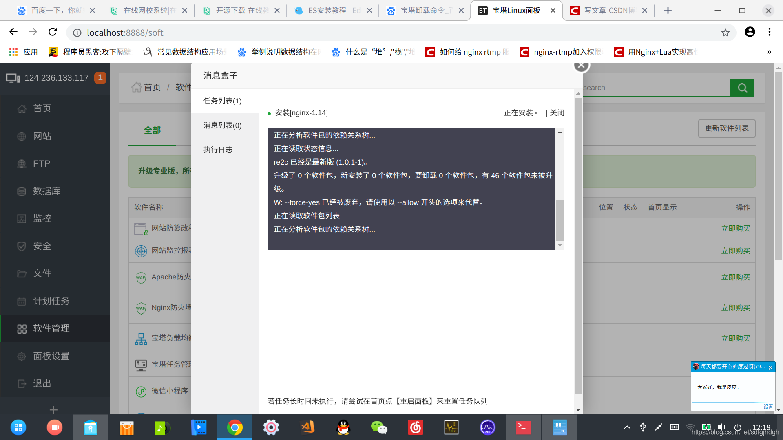Open the terminal taskbar icon
This screenshot has width=783, height=440.
click(523, 427)
